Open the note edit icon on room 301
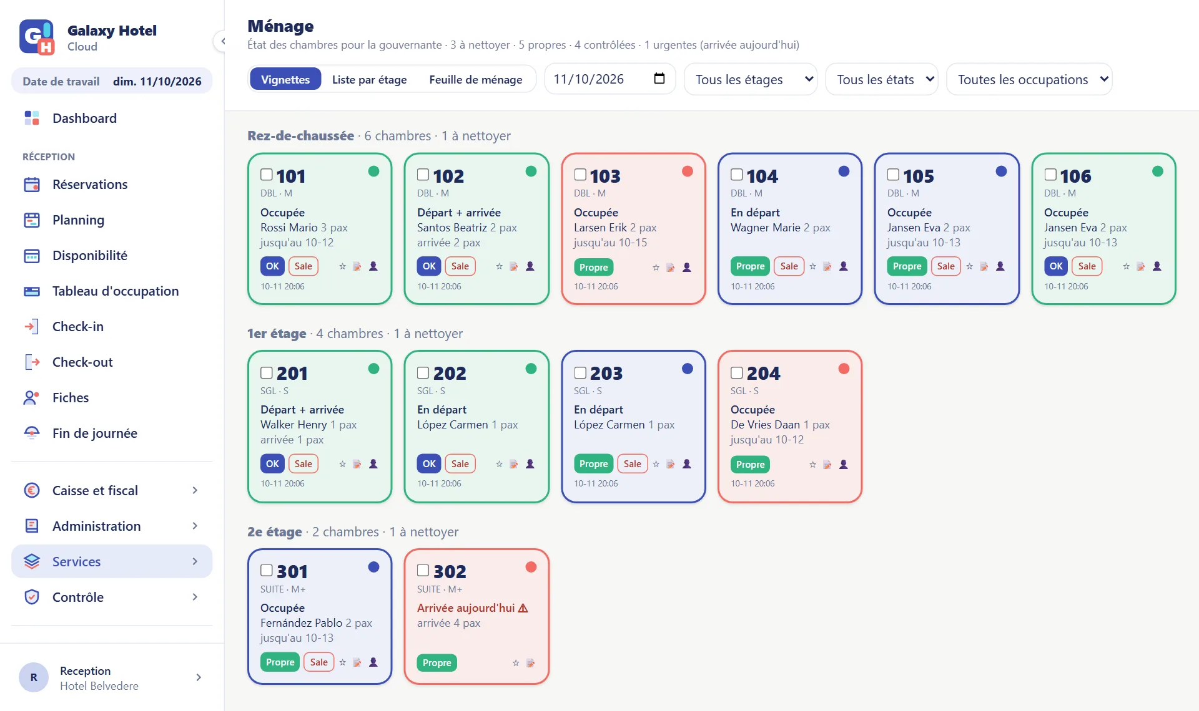Viewport: 1199px width, 711px height. (357, 662)
